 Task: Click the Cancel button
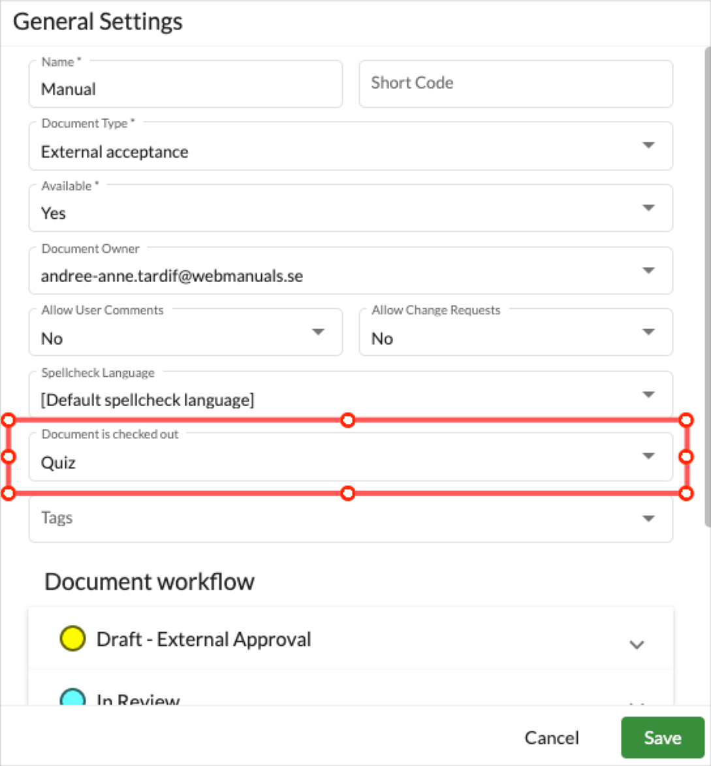pos(551,738)
